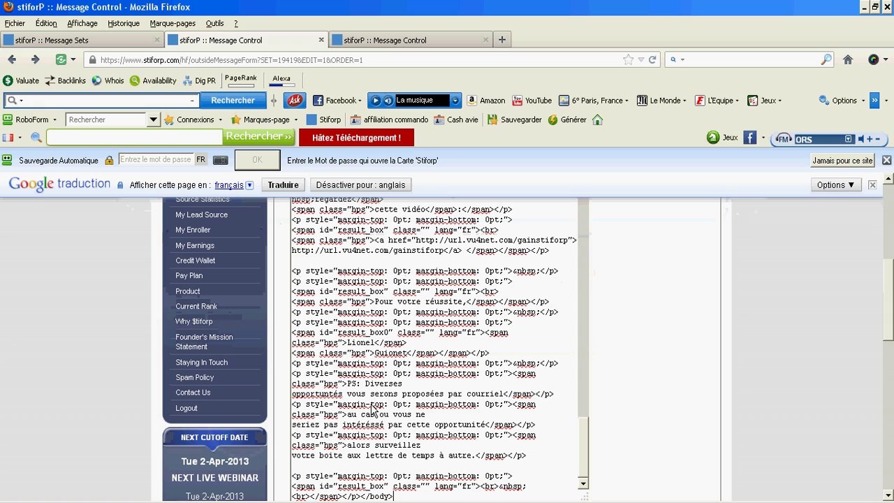Click the magnifier in Firefox search box
The height and width of the screenshot is (503, 894).
(826, 60)
